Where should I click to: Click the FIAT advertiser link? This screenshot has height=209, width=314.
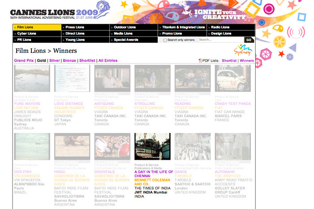pyautogui.click(x=219, y=108)
